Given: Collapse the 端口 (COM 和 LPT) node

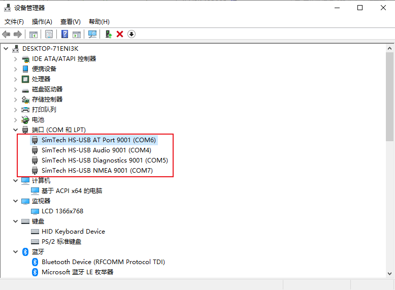Looking at the screenshot, I should (x=16, y=130).
